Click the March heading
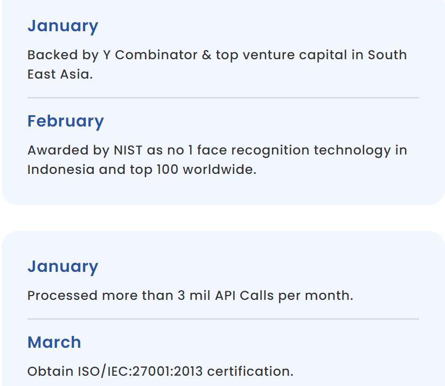 [54, 342]
